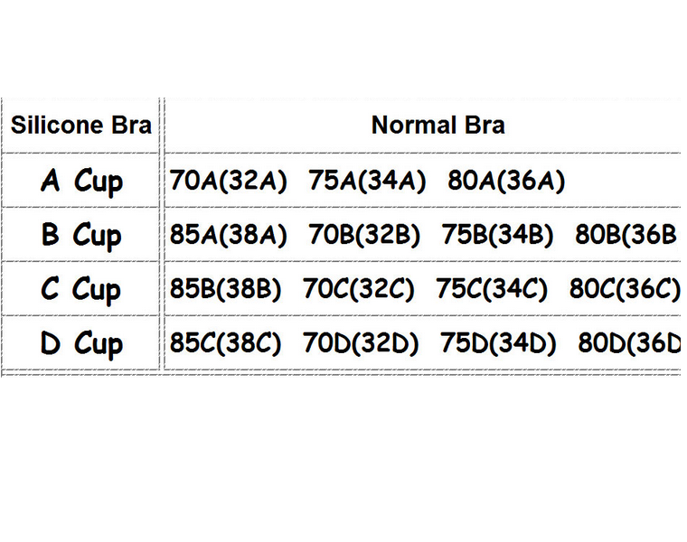Select the B Cup row label
Screen dimensions: 687x542
(81, 236)
